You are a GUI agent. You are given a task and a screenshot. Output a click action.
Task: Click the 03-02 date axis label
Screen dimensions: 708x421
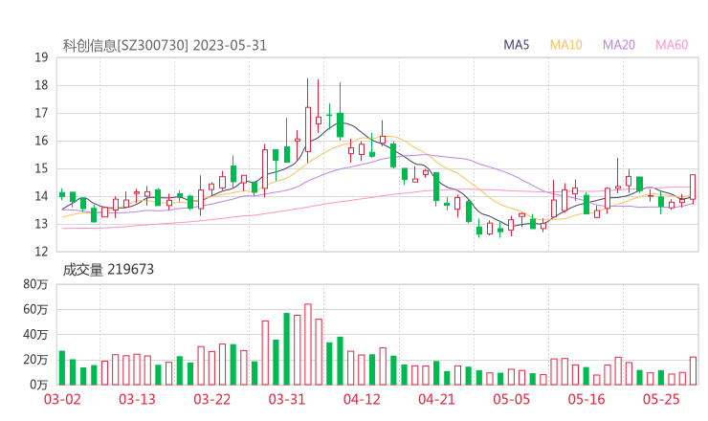coord(62,399)
